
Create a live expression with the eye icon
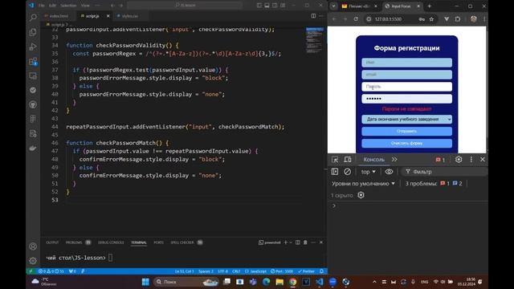pos(389,171)
